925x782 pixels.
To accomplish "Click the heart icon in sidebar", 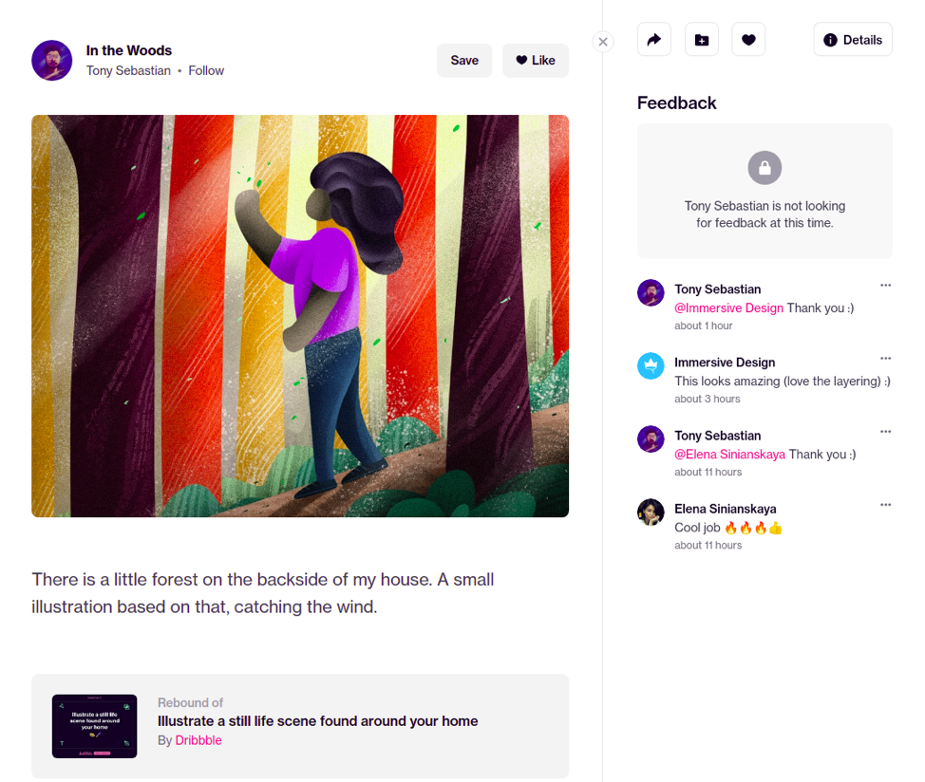I will point(748,40).
